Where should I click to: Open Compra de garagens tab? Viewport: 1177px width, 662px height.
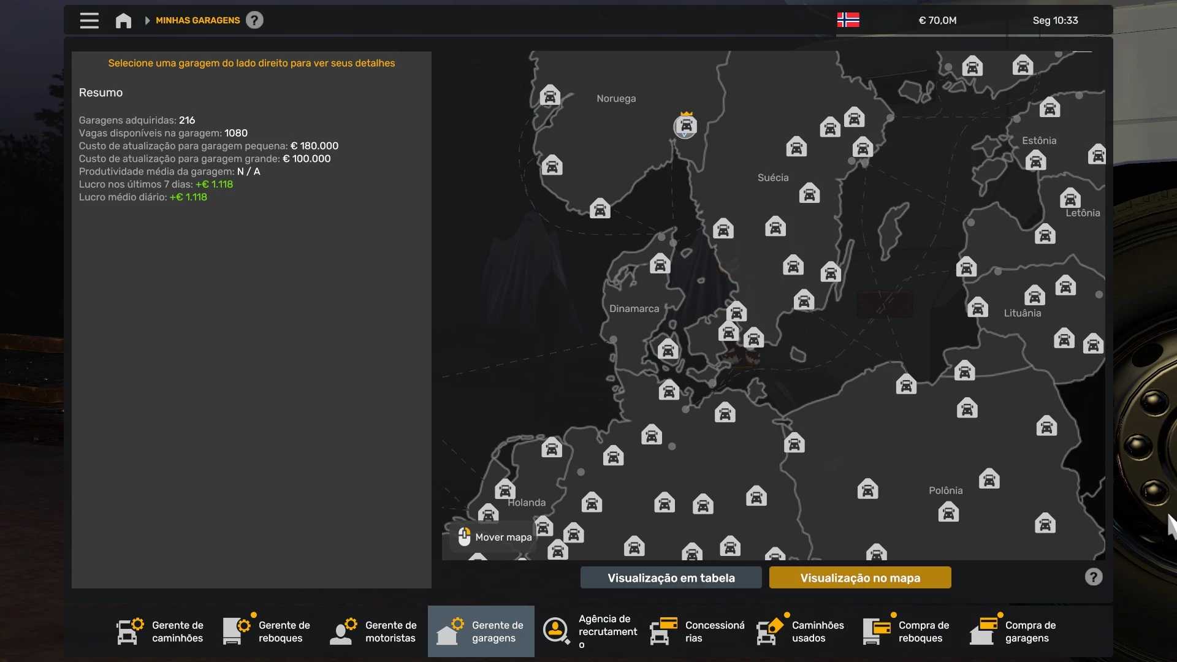pyautogui.click(x=1014, y=631)
